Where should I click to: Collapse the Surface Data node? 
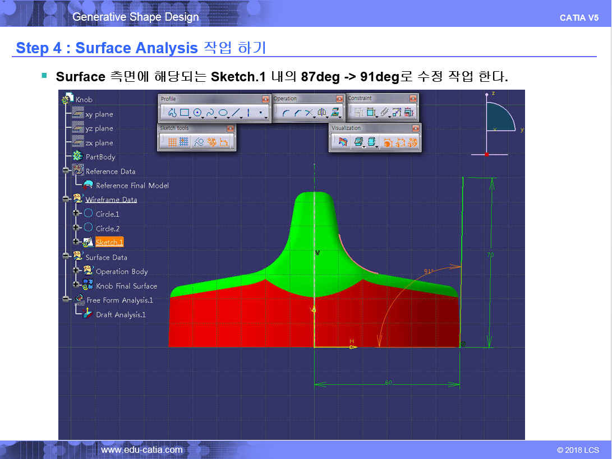point(66,257)
